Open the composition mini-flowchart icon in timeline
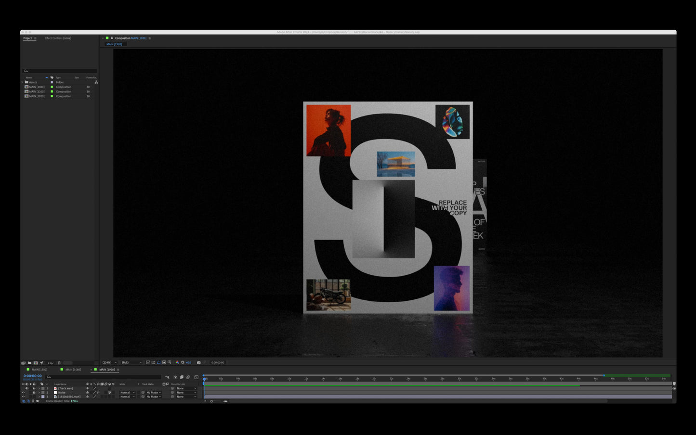Image resolution: width=696 pixels, height=435 pixels. 167,377
